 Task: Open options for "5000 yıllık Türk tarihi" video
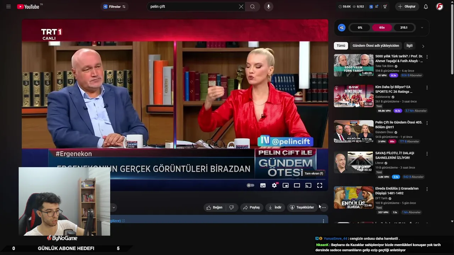pyautogui.click(x=427, y=57)
